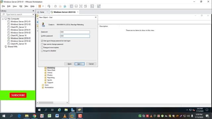212x119 pixels.
Task: Cancel the New Object - User dialog
Action: click(91, 64)
